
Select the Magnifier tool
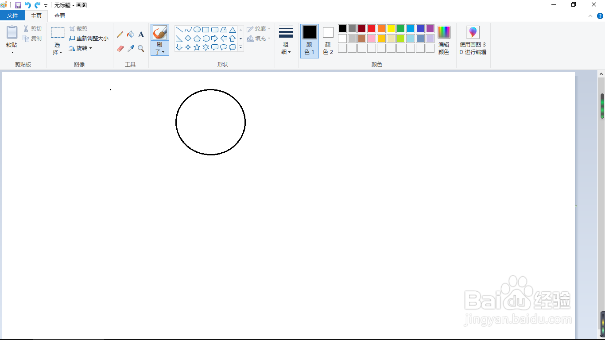(141, 48)
